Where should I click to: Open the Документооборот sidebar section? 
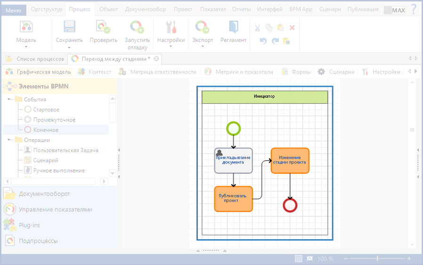[59, 194]
